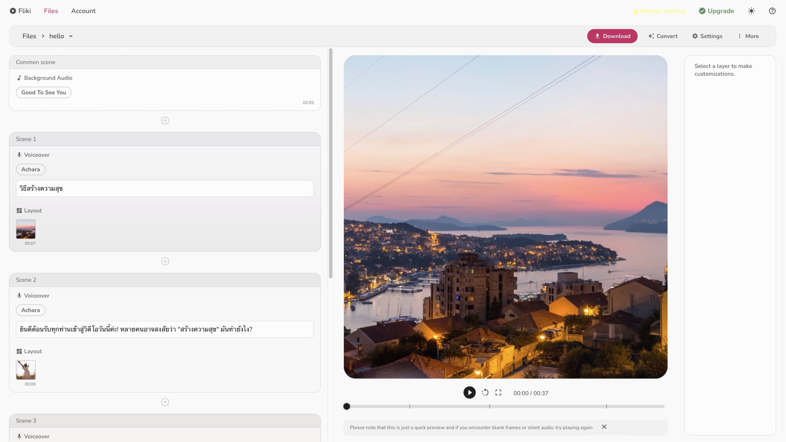Choose Good To See You audio
Viewport: 786px width, 442px height.
(44, 92)
